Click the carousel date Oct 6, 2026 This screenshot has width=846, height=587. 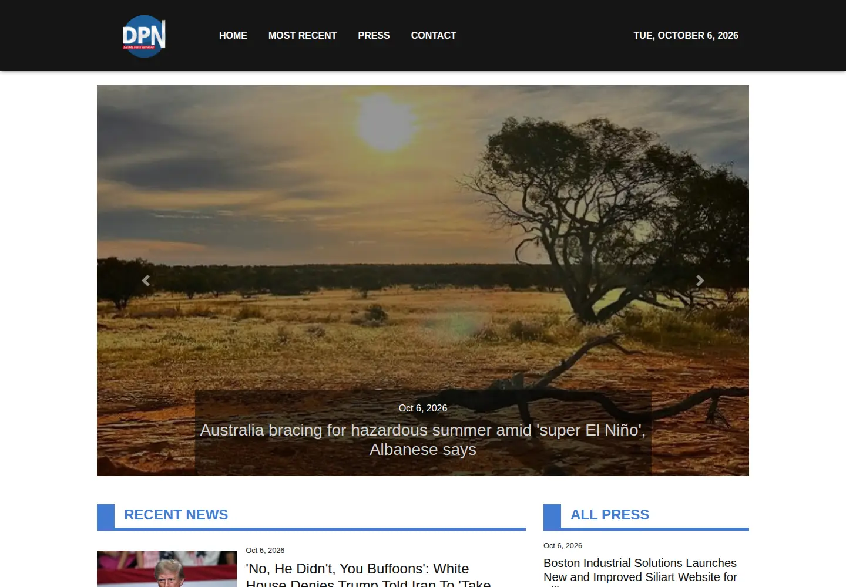[423, 408]
